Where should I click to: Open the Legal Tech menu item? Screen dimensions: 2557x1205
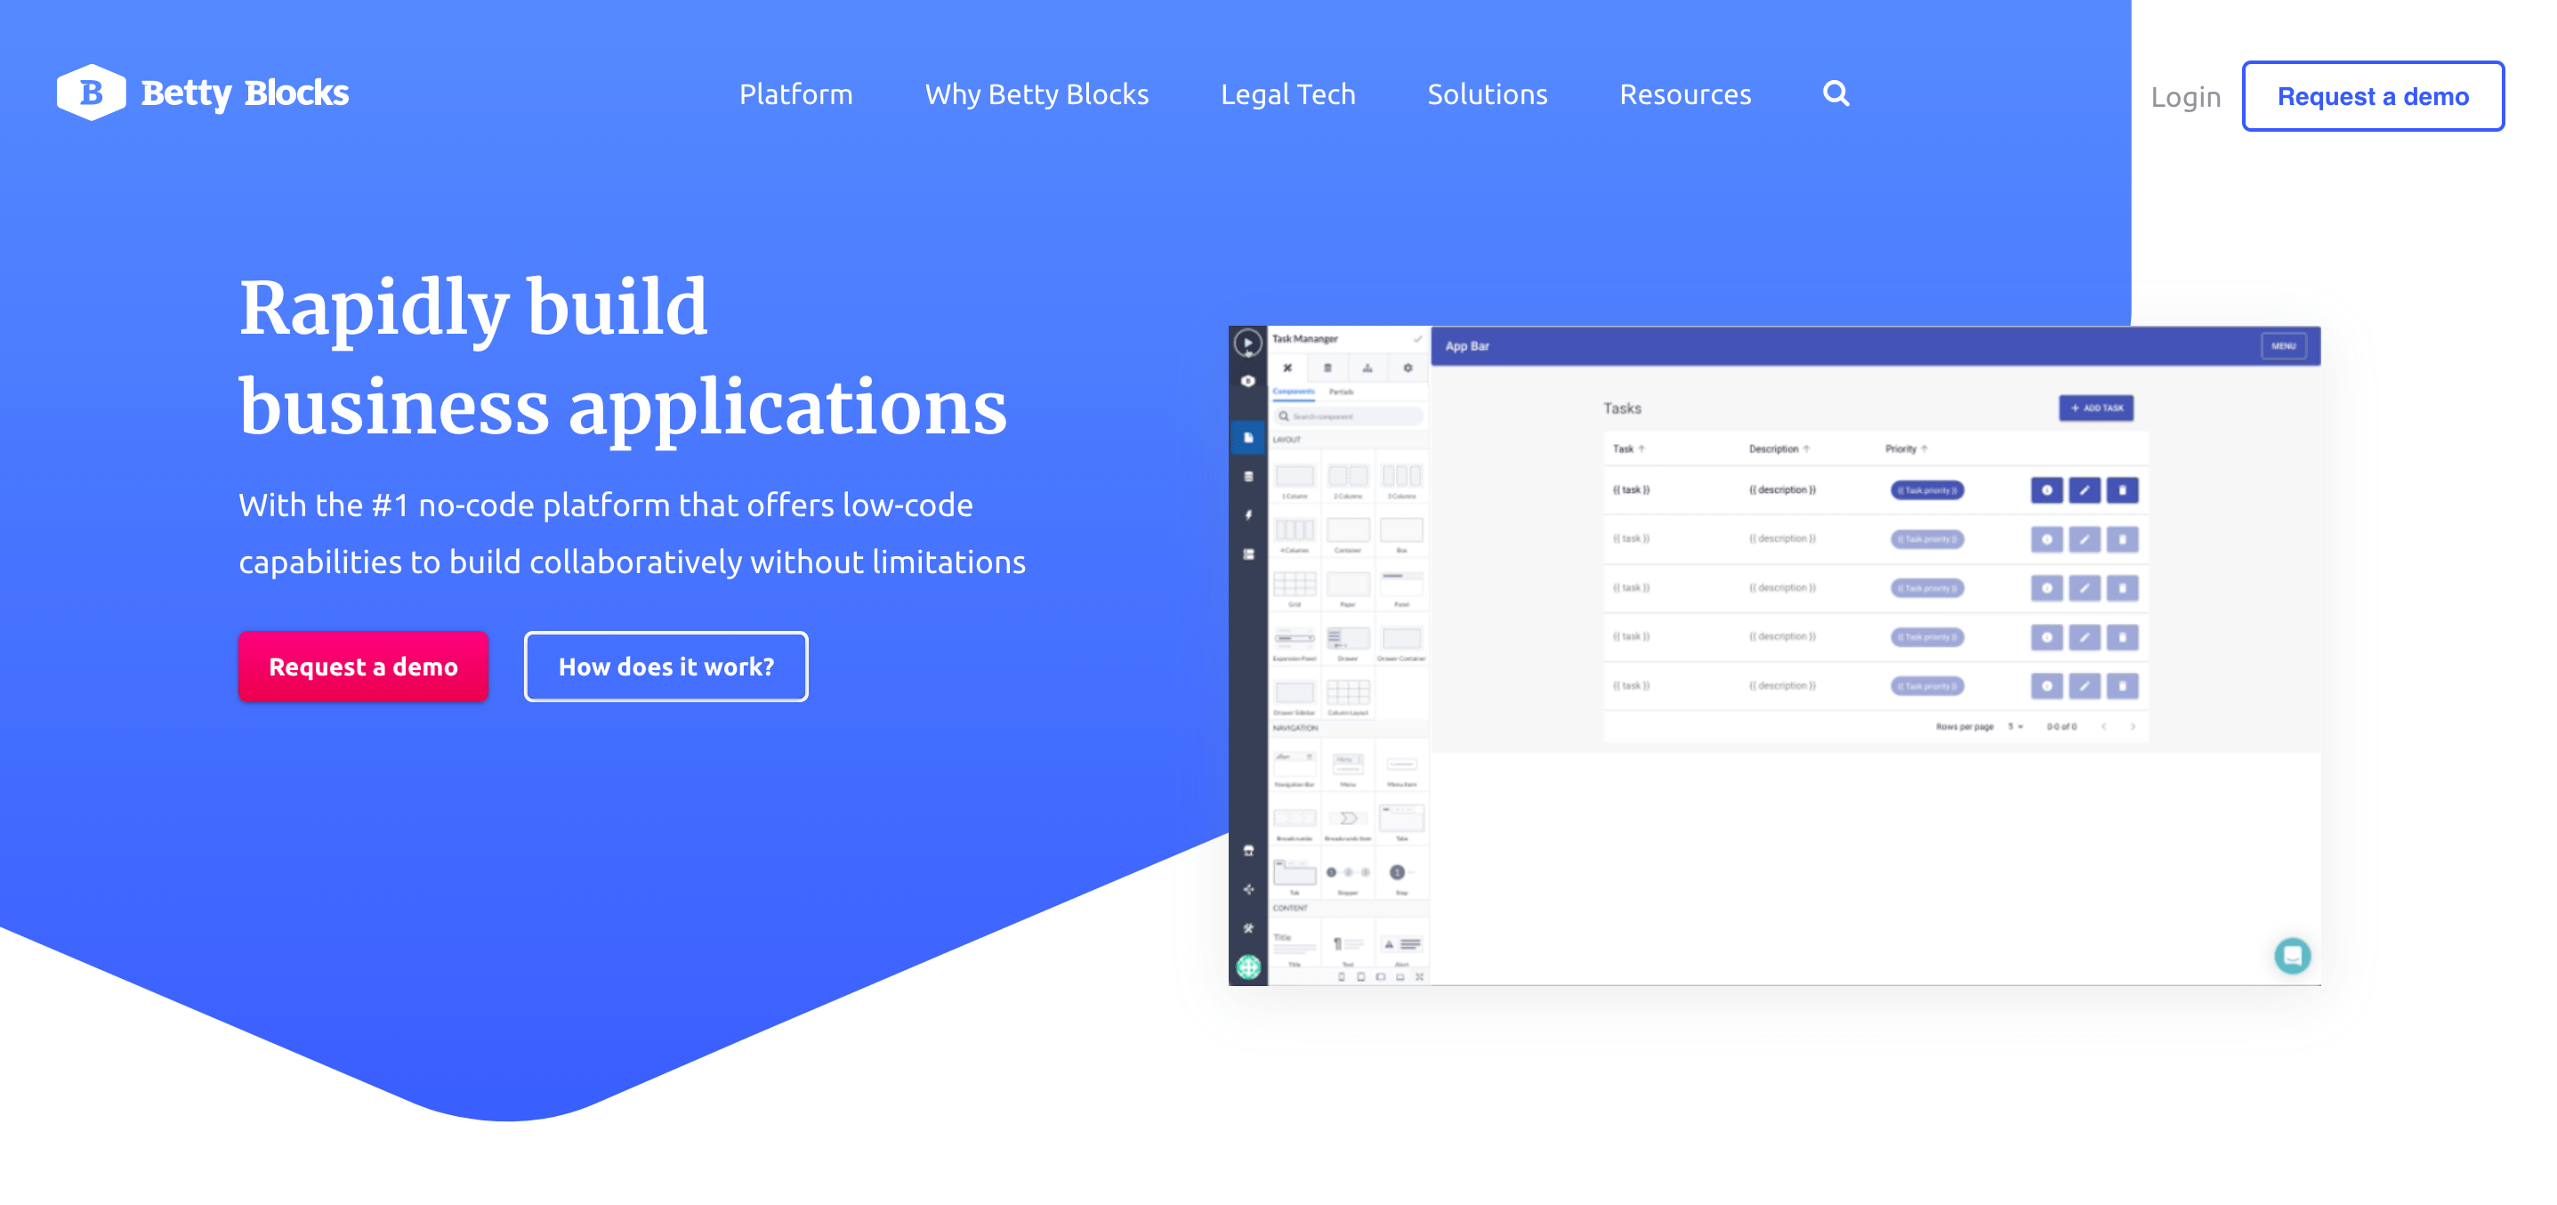(1287, 94)
